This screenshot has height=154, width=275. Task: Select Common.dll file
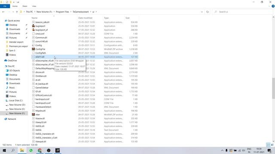click(41, 38)
